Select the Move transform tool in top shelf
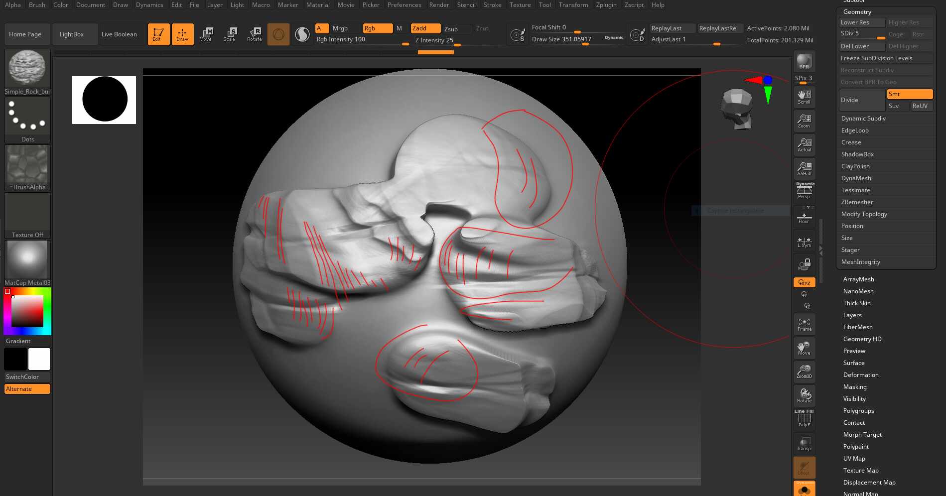Image resolution: width=946 pixels, height=496 pixels. click(x=206, y=34)
